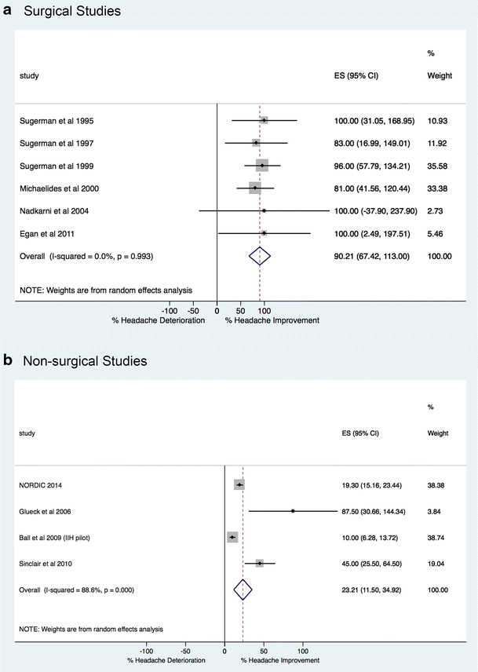Click the Sinclair et al 2010 point marker

click(x=260, y=563)
